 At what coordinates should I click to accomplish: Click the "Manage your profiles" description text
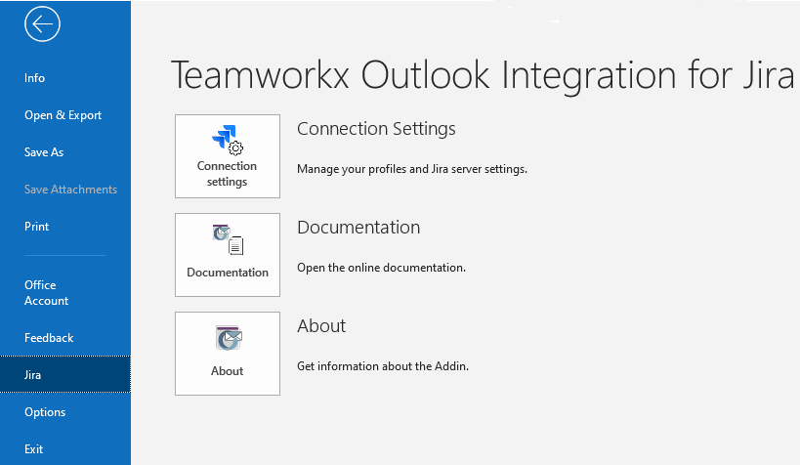411,169
